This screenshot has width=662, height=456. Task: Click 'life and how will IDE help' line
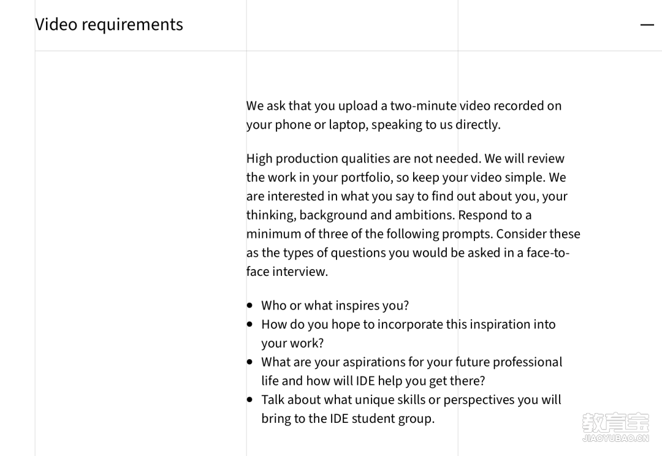pos(373,381)
